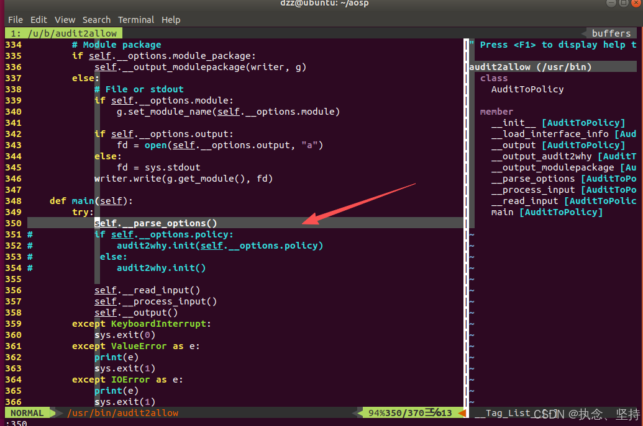Jump to __output_audit2why tag
The image size is (643, 426).
(x=564, y=156)
